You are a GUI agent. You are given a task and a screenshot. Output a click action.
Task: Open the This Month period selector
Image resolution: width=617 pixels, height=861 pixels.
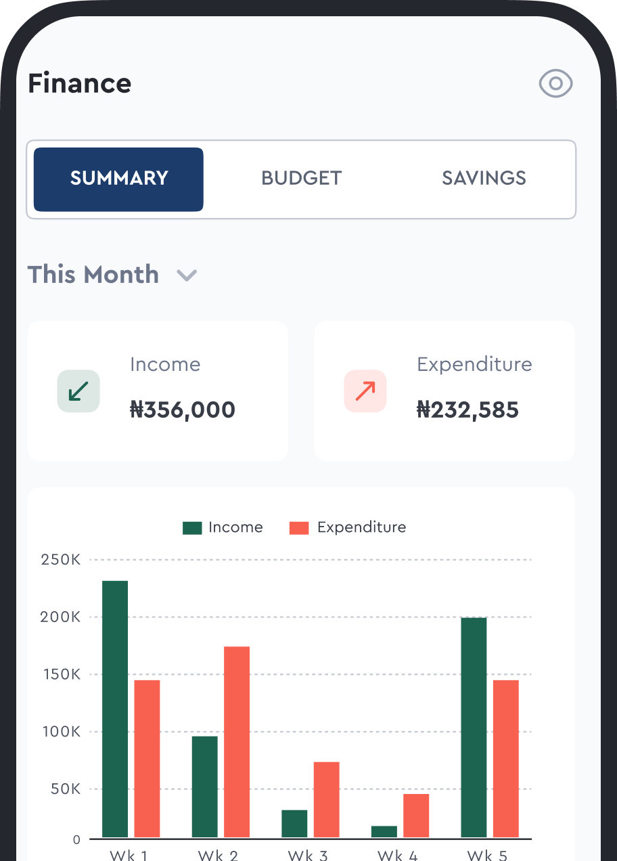pyautogui.click(x=93, y=275)
